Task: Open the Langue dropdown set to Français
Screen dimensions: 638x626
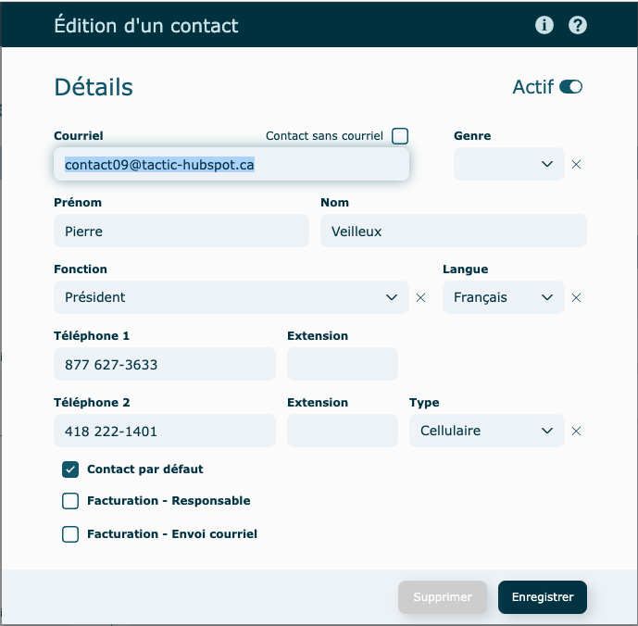Action: [x=503, y=297]
